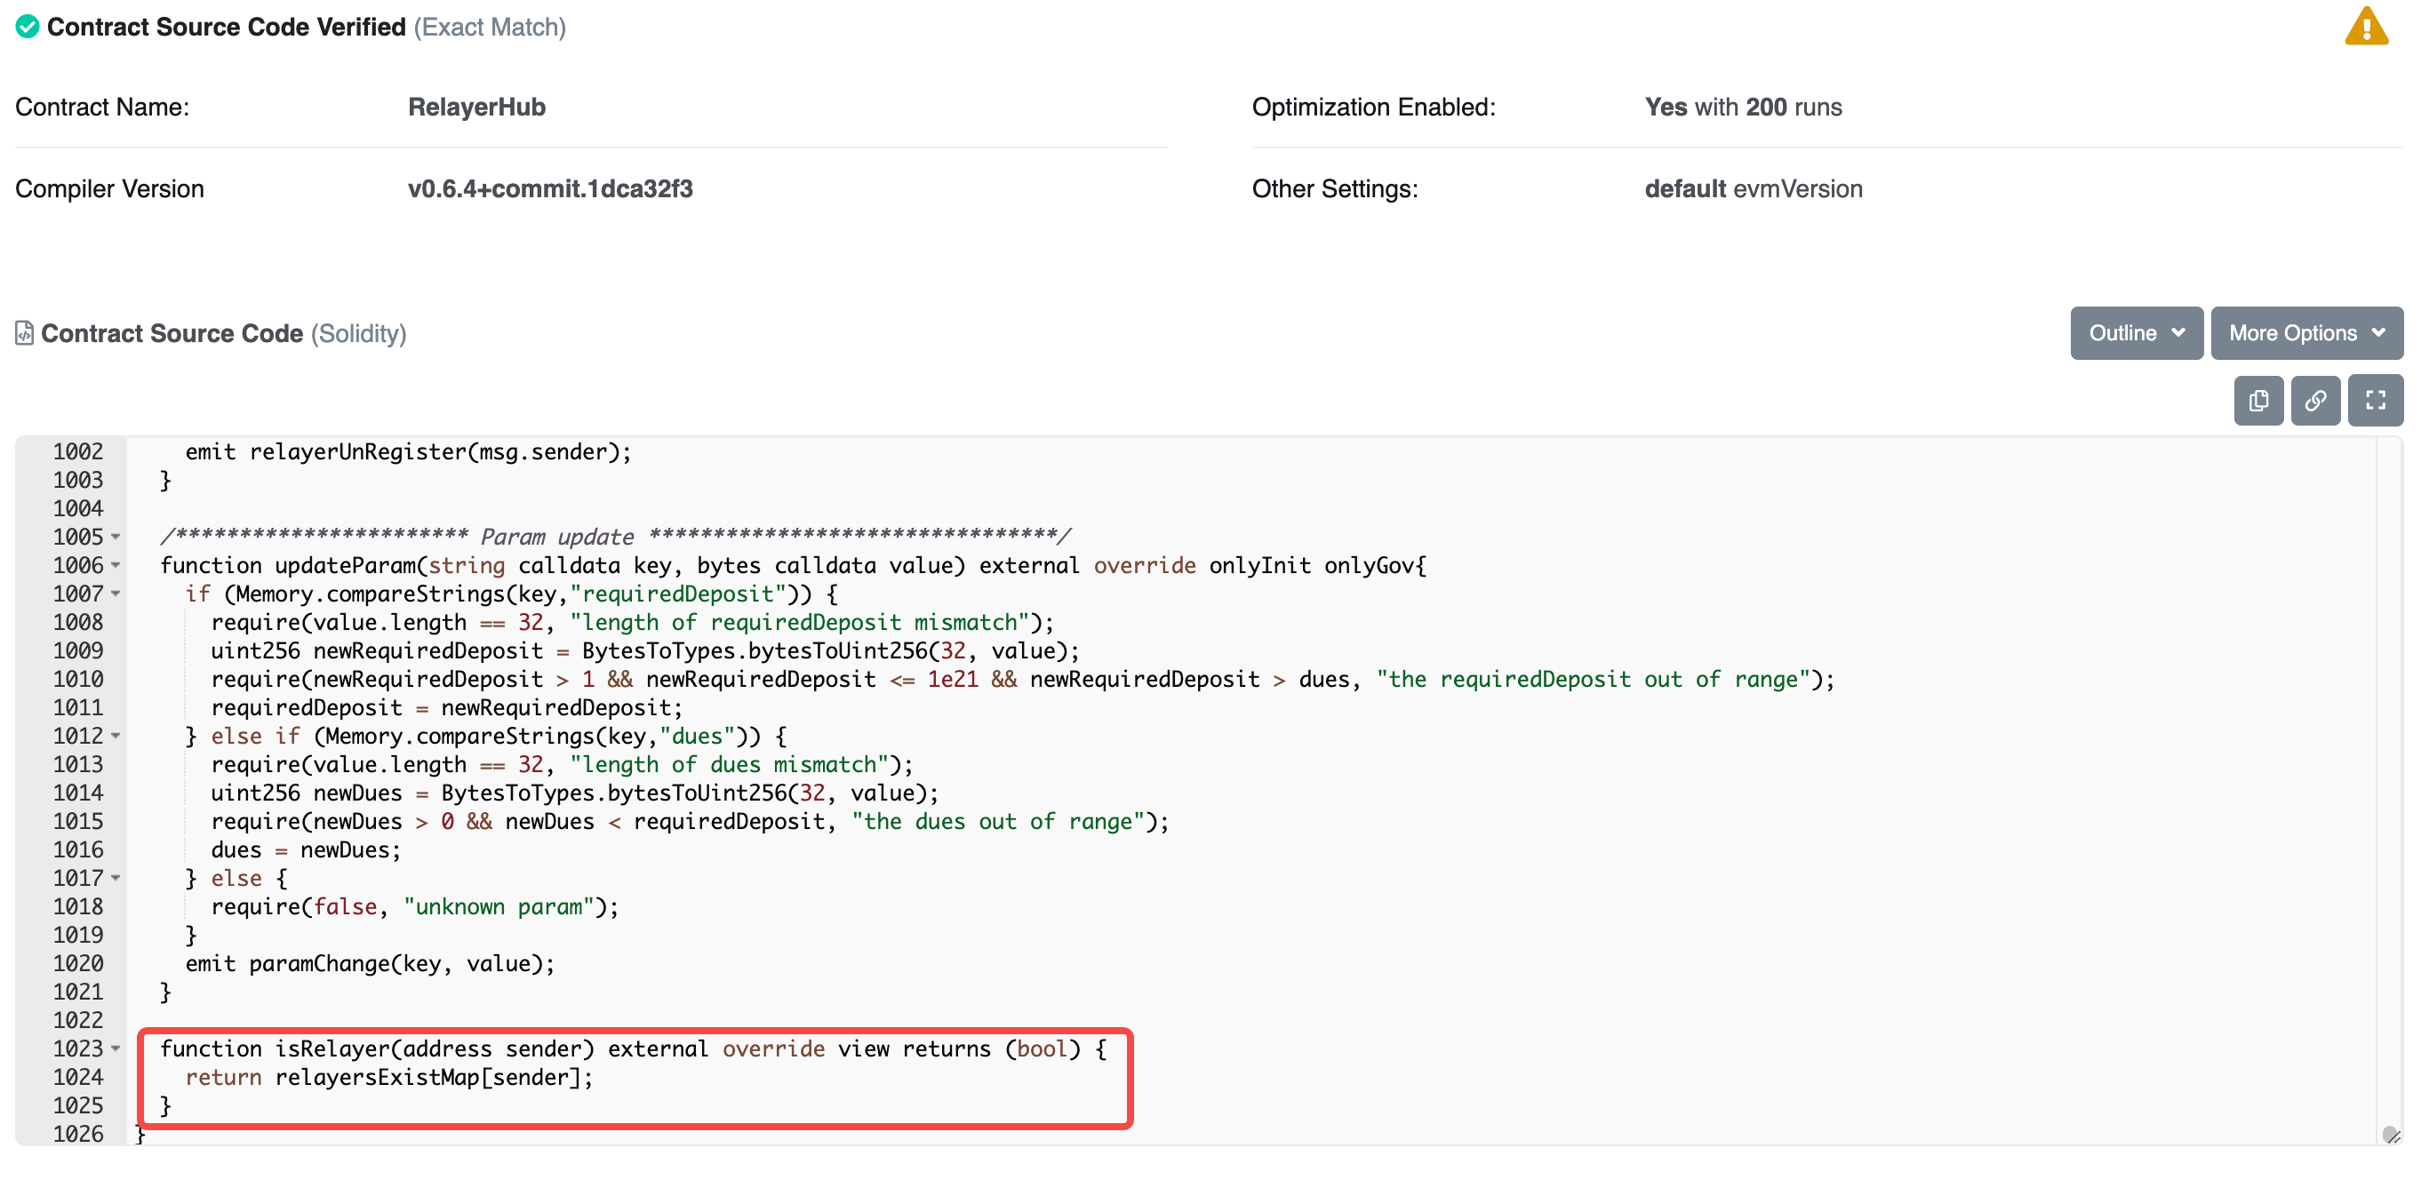The image size is (2421, 1180).
Task: Click the copy source code icon
Action: tap(2257, 401)
